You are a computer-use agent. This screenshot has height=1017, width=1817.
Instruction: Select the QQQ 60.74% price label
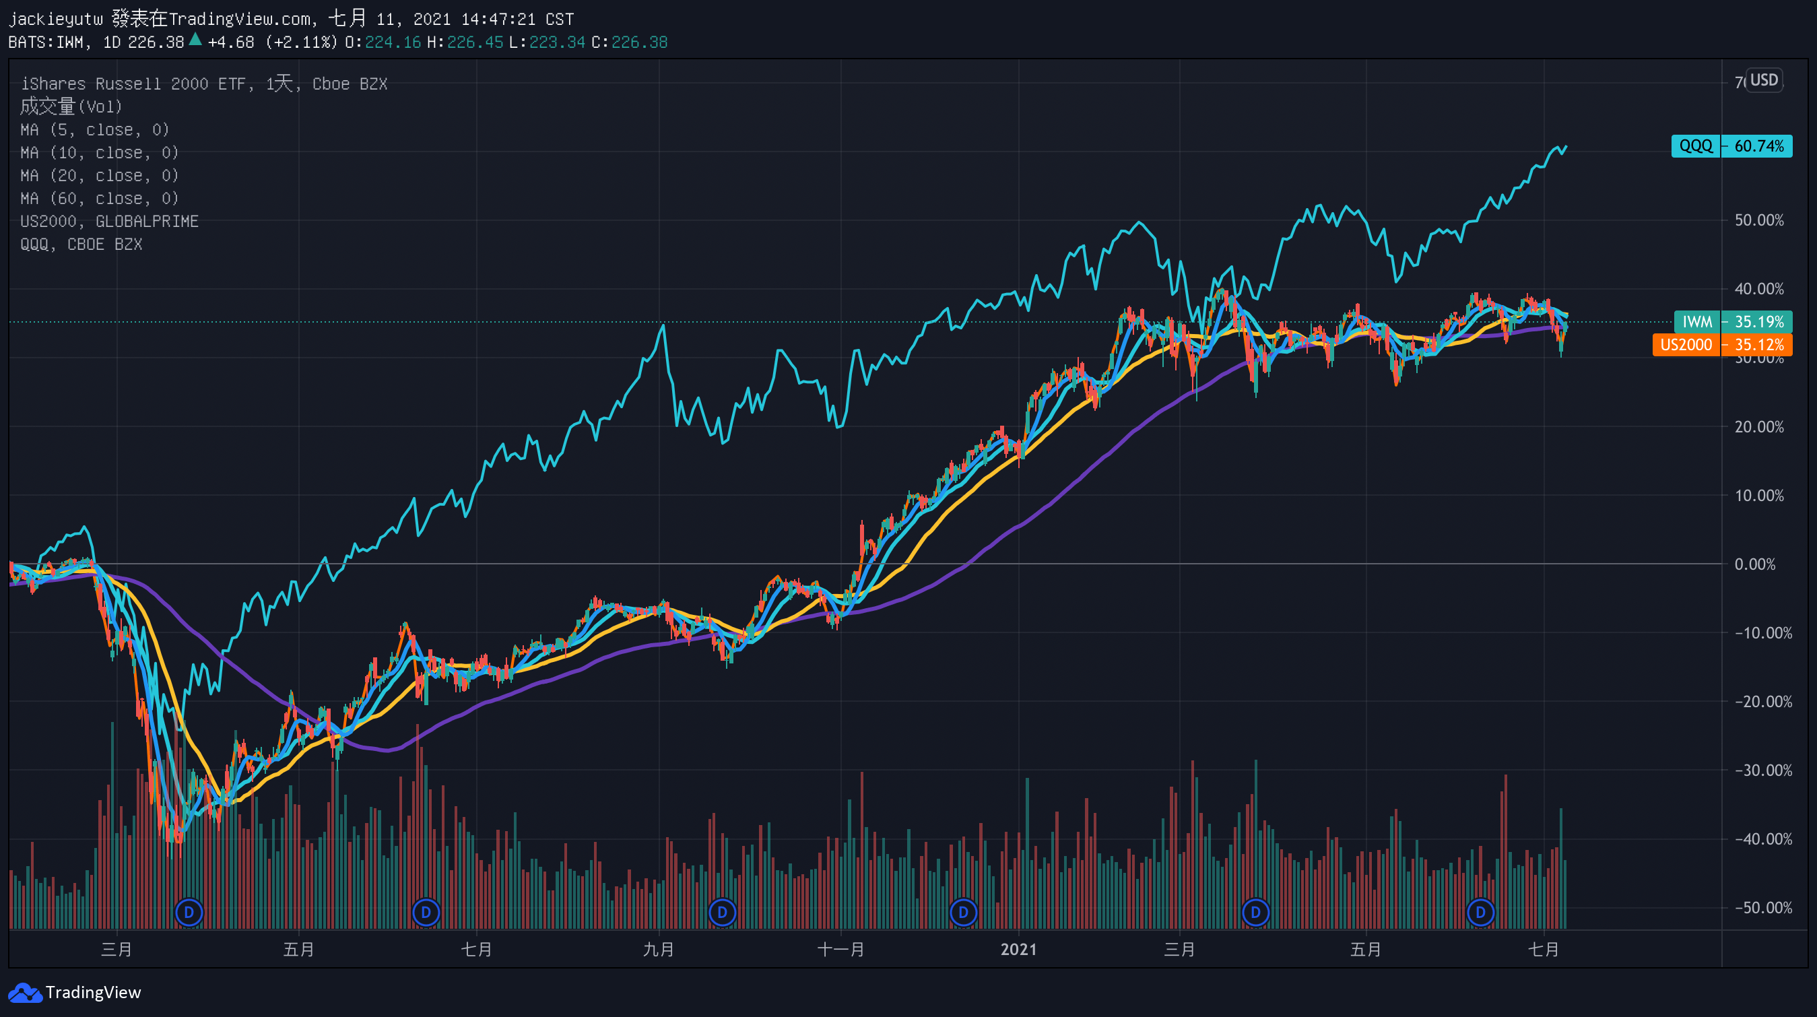(1731, 146)
